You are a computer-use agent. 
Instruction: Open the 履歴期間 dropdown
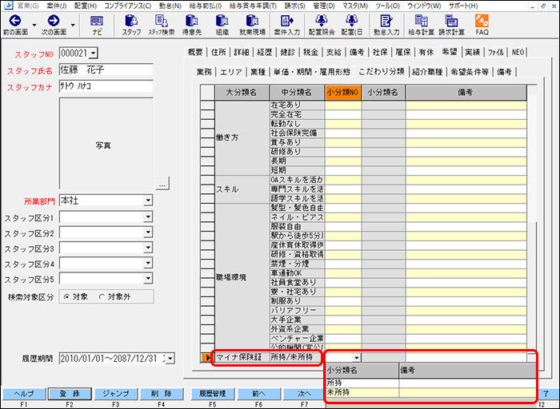[x=170, y=359]
